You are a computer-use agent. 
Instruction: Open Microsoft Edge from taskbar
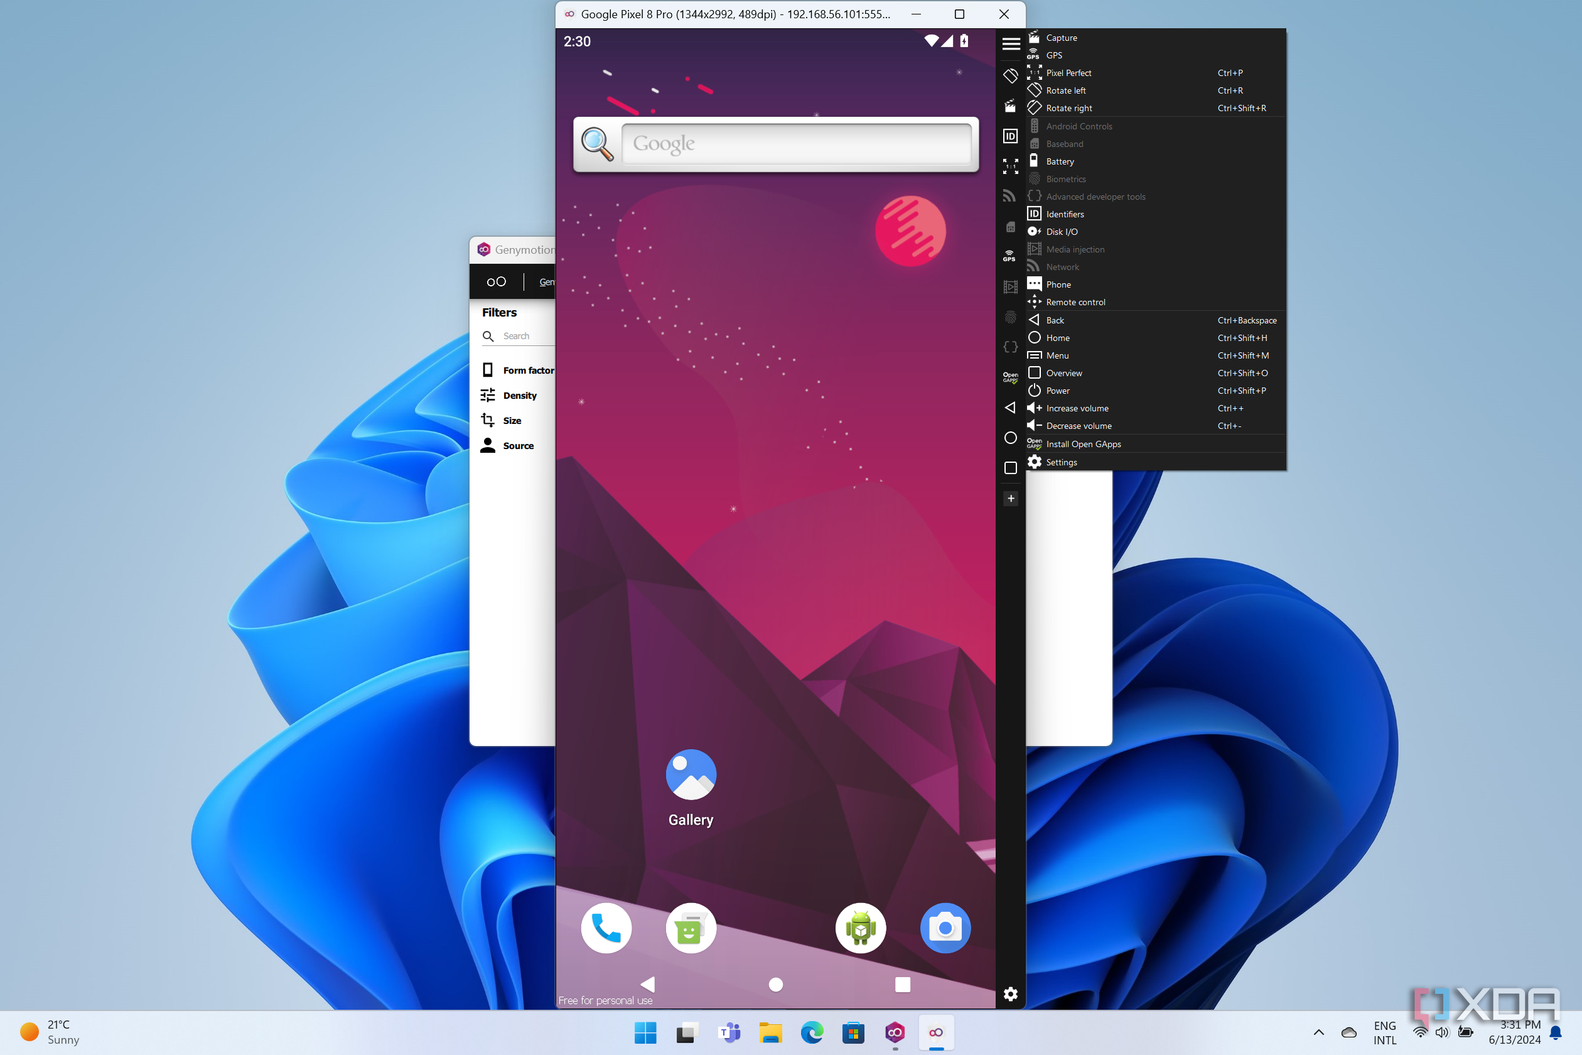tap(812, 1032)
